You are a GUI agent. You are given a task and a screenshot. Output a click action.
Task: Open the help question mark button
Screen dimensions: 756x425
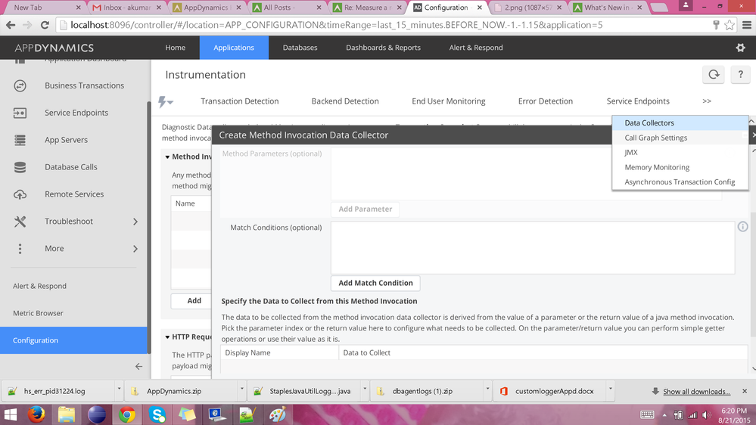(741, 75)
